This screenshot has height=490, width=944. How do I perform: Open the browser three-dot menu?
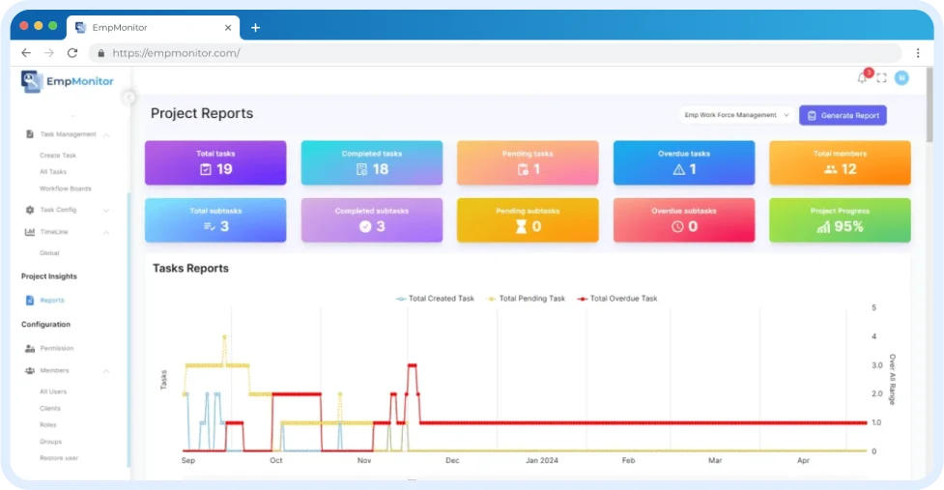(917, 53)
